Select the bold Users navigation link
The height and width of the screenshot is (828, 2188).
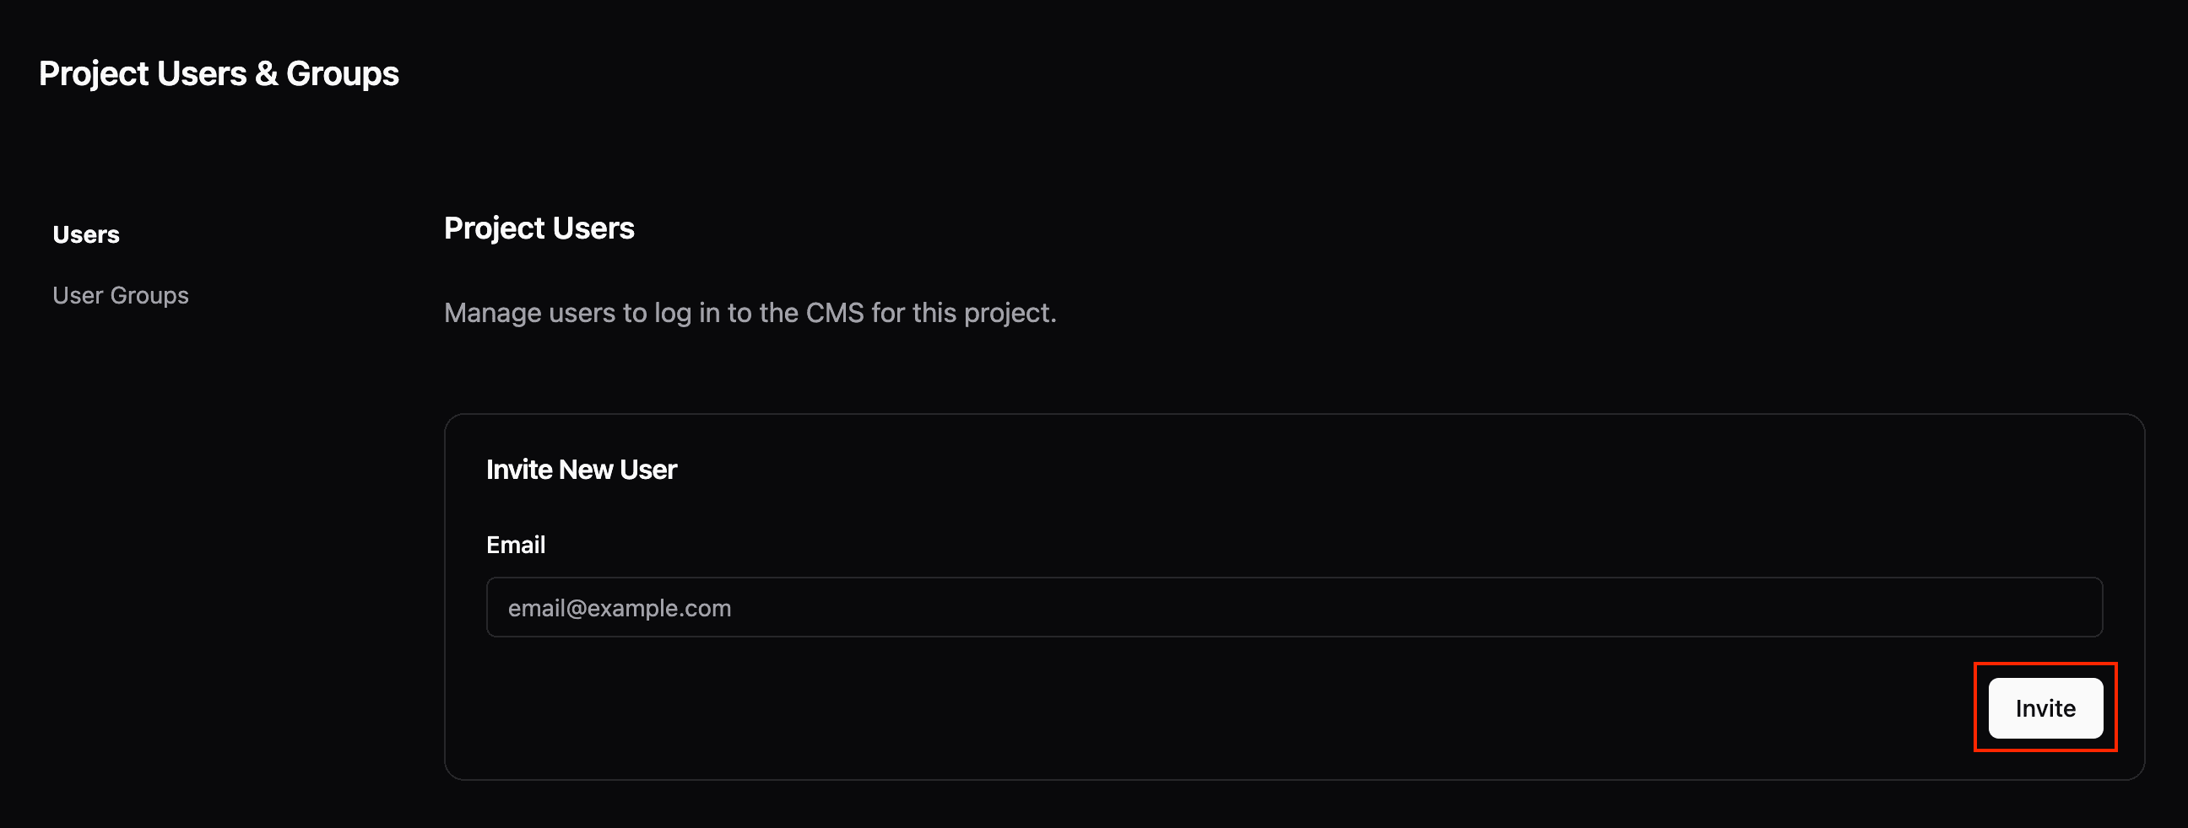86,234
